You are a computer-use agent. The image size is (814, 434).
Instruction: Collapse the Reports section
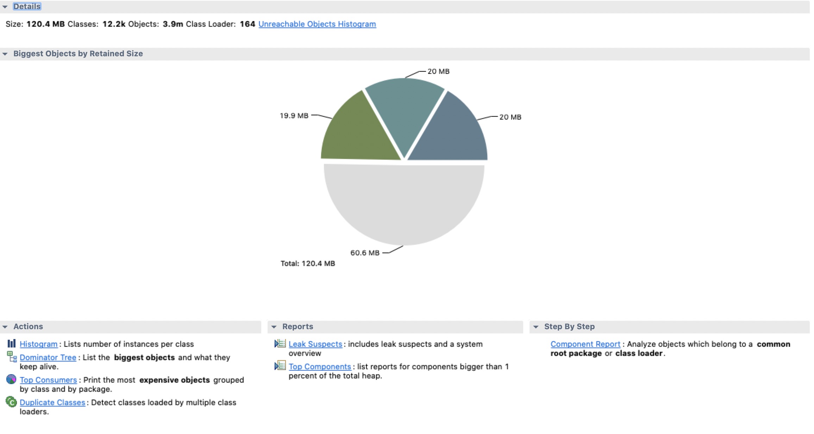point(274,327)
